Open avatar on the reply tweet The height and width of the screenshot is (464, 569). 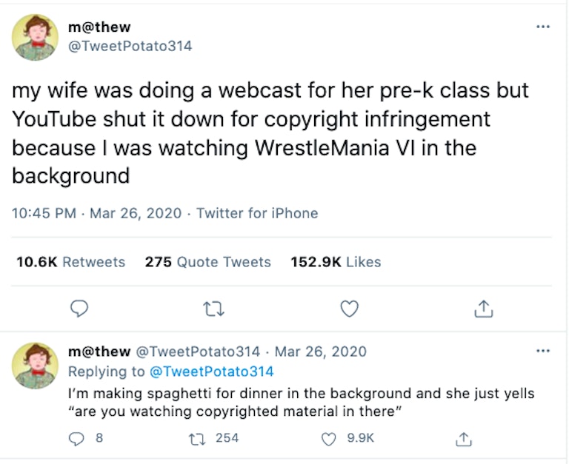[x=35, y=366]
